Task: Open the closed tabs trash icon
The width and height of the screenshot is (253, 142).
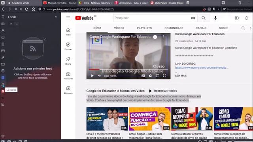Action: coord(240,3)
